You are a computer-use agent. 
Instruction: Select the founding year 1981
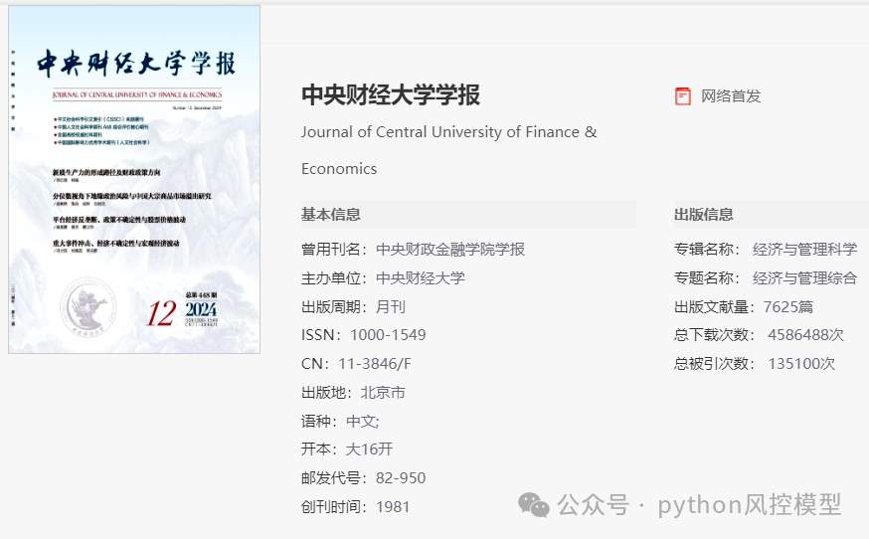393,507
